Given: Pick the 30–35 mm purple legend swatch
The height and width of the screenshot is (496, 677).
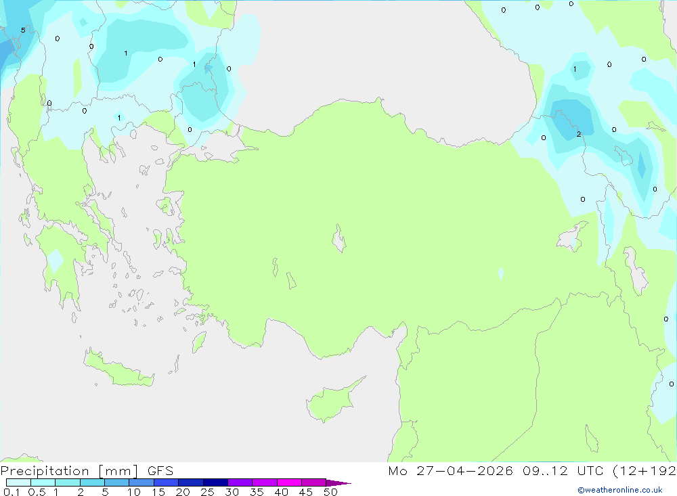Looking at the screenshot, I should [x=240, y=482].
